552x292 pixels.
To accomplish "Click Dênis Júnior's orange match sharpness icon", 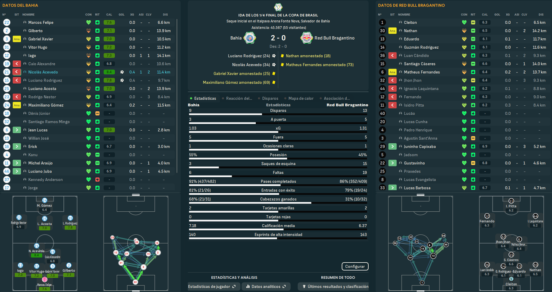I will pos(98,113).
